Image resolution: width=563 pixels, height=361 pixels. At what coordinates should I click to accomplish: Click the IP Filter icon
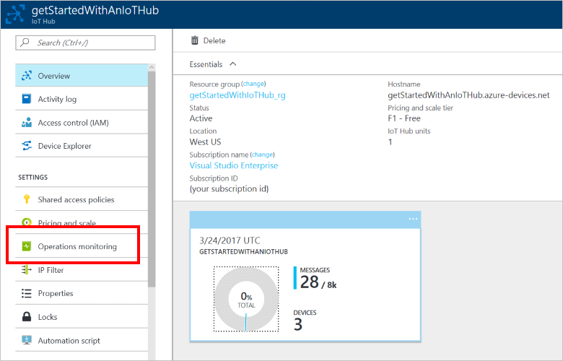click(27, 270)
